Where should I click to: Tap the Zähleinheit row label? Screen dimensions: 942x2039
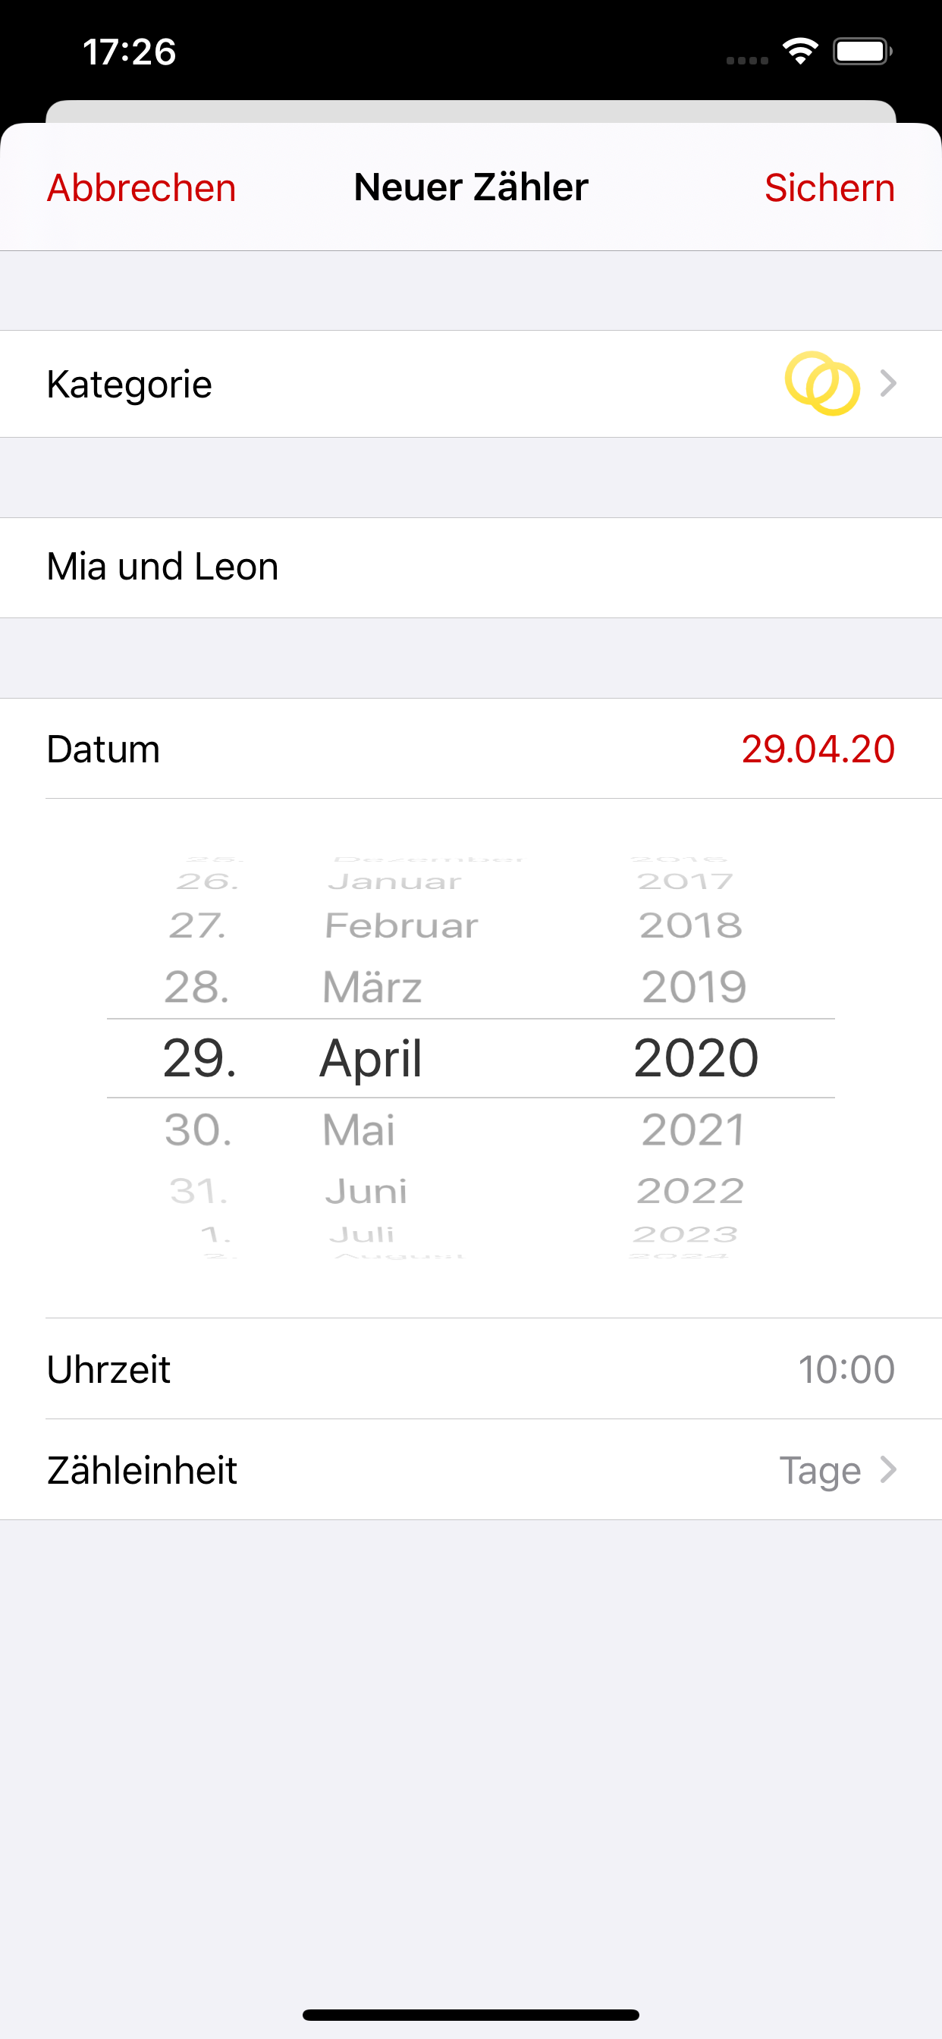(143, 1471)
